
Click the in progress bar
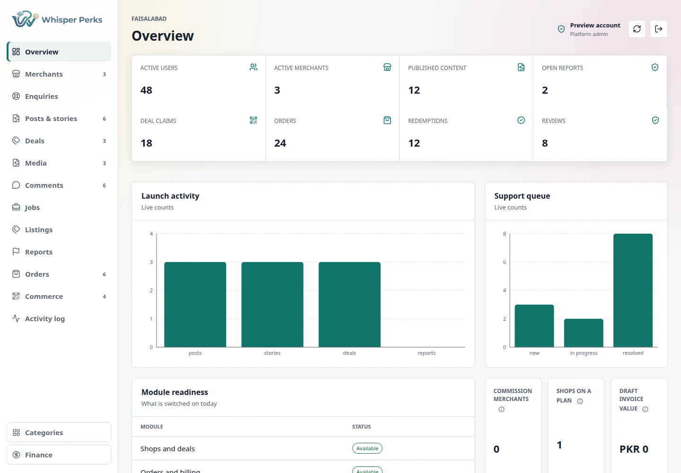(584, 333)
